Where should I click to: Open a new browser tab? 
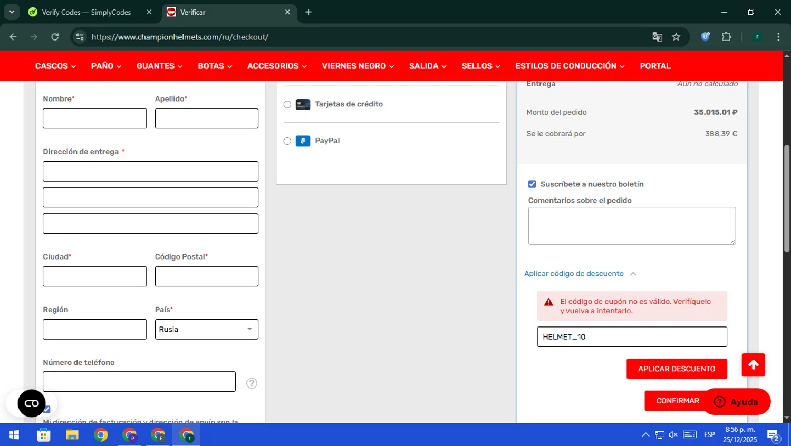click(308, 12)
